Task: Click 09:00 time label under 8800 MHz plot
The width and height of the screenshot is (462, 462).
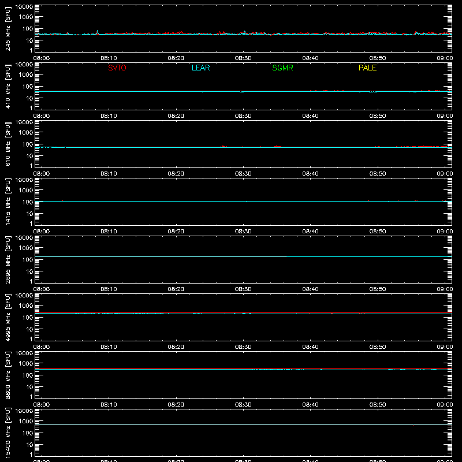Action: click(x=445, y=405)
